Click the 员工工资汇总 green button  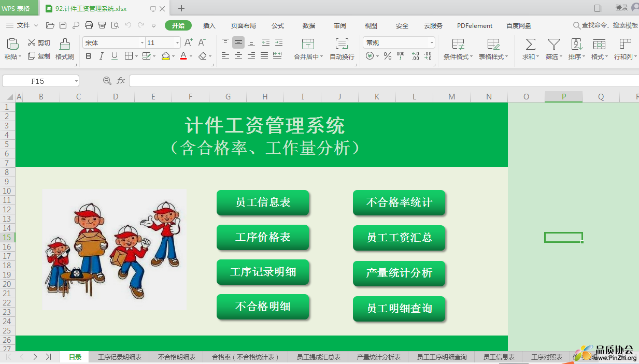399,238
